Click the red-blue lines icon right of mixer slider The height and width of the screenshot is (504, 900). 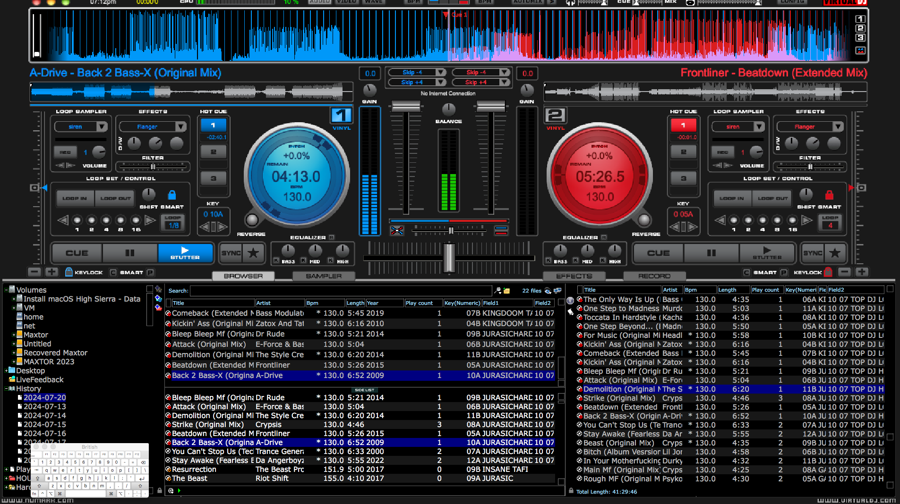[x=501, y=230]
